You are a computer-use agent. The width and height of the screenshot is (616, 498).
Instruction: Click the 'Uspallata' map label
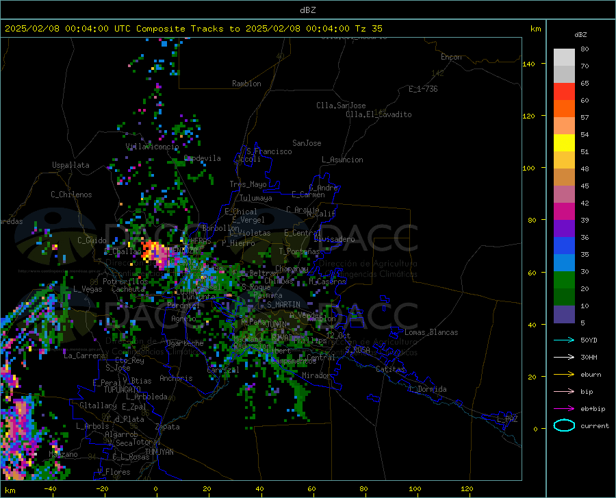click(x=70, y=165)
